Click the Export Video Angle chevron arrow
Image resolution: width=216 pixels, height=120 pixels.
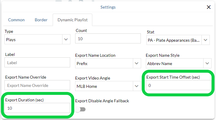(137, 86)
